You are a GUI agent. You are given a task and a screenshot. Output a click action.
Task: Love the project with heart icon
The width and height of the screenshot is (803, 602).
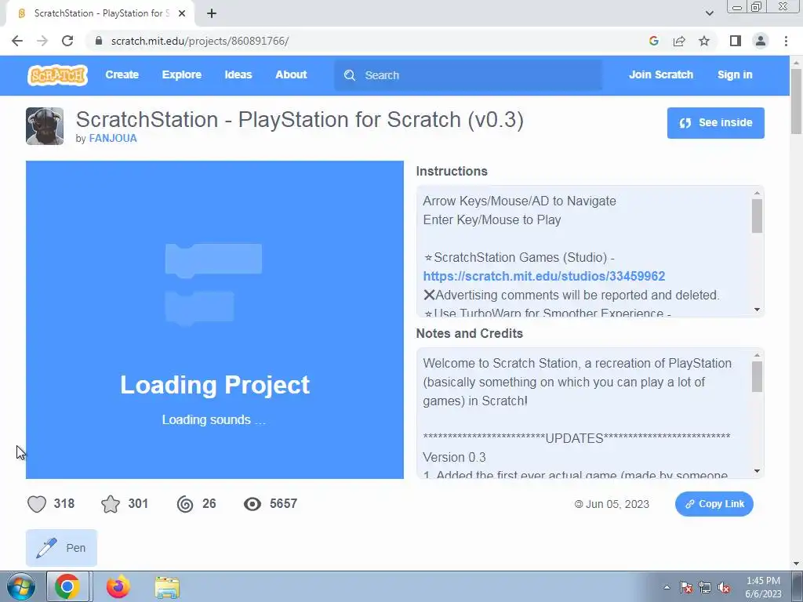tap(37, 504)
